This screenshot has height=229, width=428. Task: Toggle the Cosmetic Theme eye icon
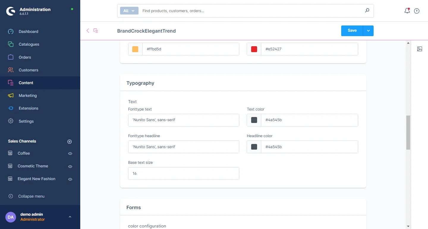pyautogui.click(x=70, y=166)
